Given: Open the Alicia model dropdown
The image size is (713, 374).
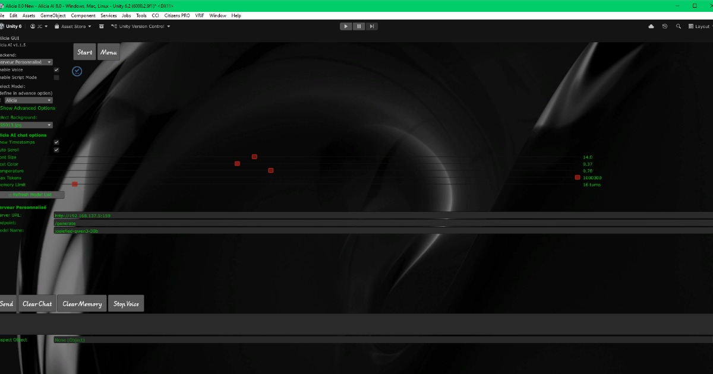Looking at the screenshot, I should click(33, 100).
